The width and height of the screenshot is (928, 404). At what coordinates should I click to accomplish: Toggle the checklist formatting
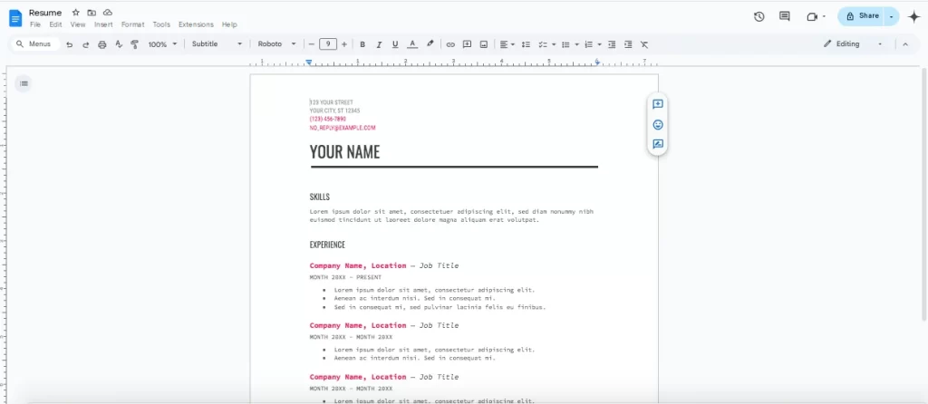(543, 44)
